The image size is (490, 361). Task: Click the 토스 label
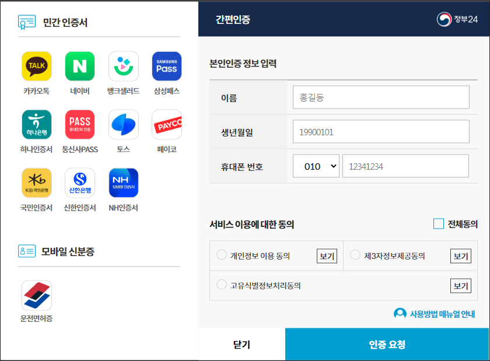point(124,149)
